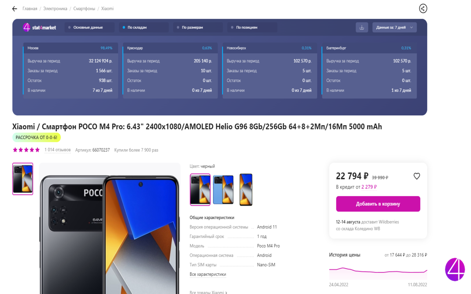The width and height of the screenshot is (471, 294).
Task: Toggle the wishlist heart icon
Action: click(417, 176)
